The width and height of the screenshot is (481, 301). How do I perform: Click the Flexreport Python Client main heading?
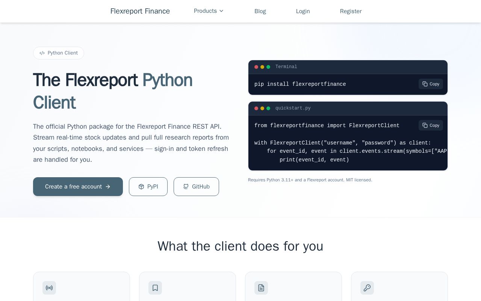coord(113,91)
